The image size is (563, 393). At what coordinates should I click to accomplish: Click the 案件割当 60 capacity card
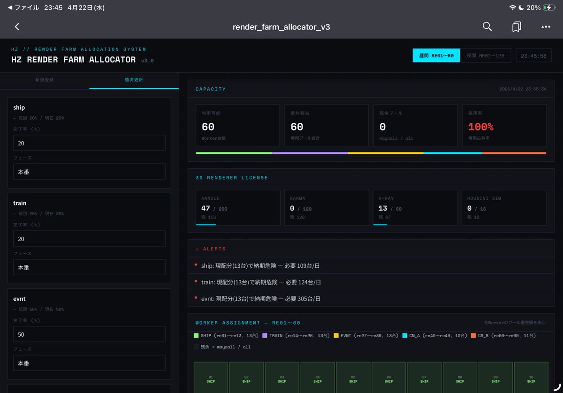[327, 126]
